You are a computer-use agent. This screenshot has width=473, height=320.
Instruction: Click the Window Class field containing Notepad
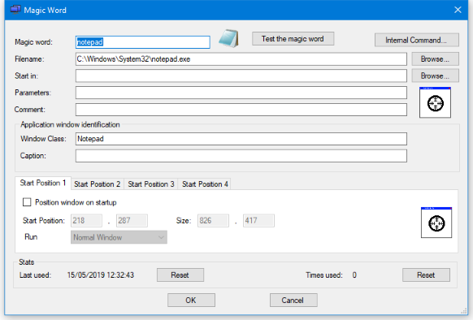[x=241, y=139]
